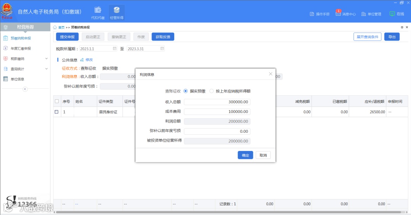The width and height of the screenshot is (411, 215).
Task: Click the 利润总额 field showing 200000.00
Action: pos(217,121)
